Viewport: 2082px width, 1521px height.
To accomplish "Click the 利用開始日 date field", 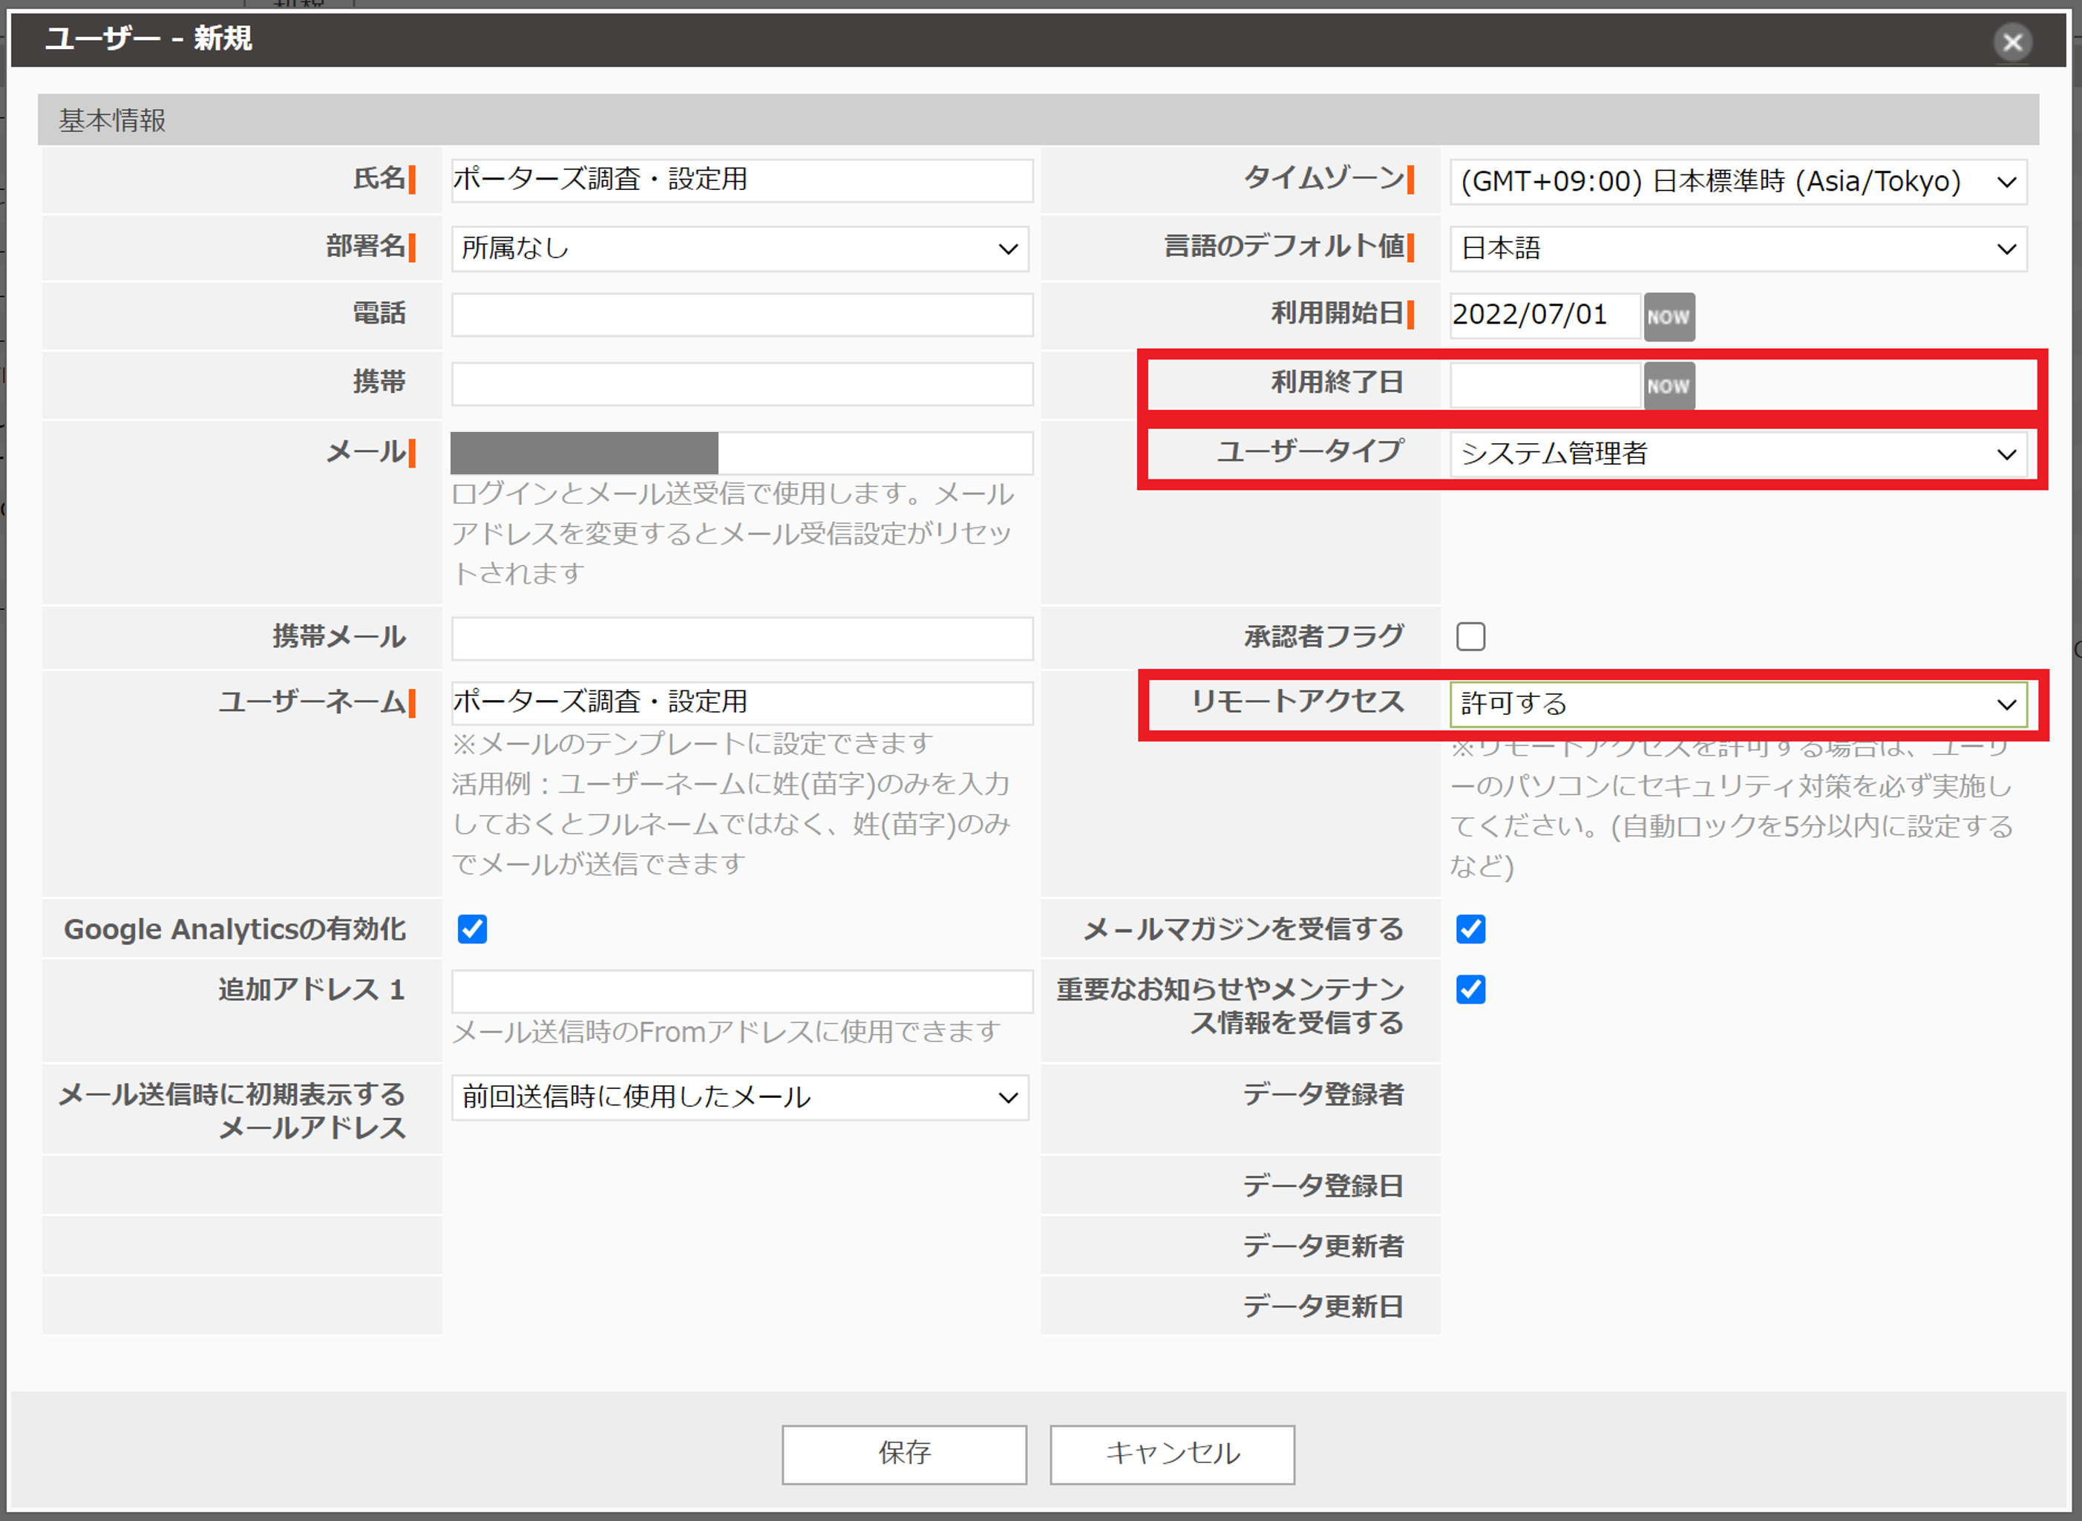I will [x=1545, y=315].
